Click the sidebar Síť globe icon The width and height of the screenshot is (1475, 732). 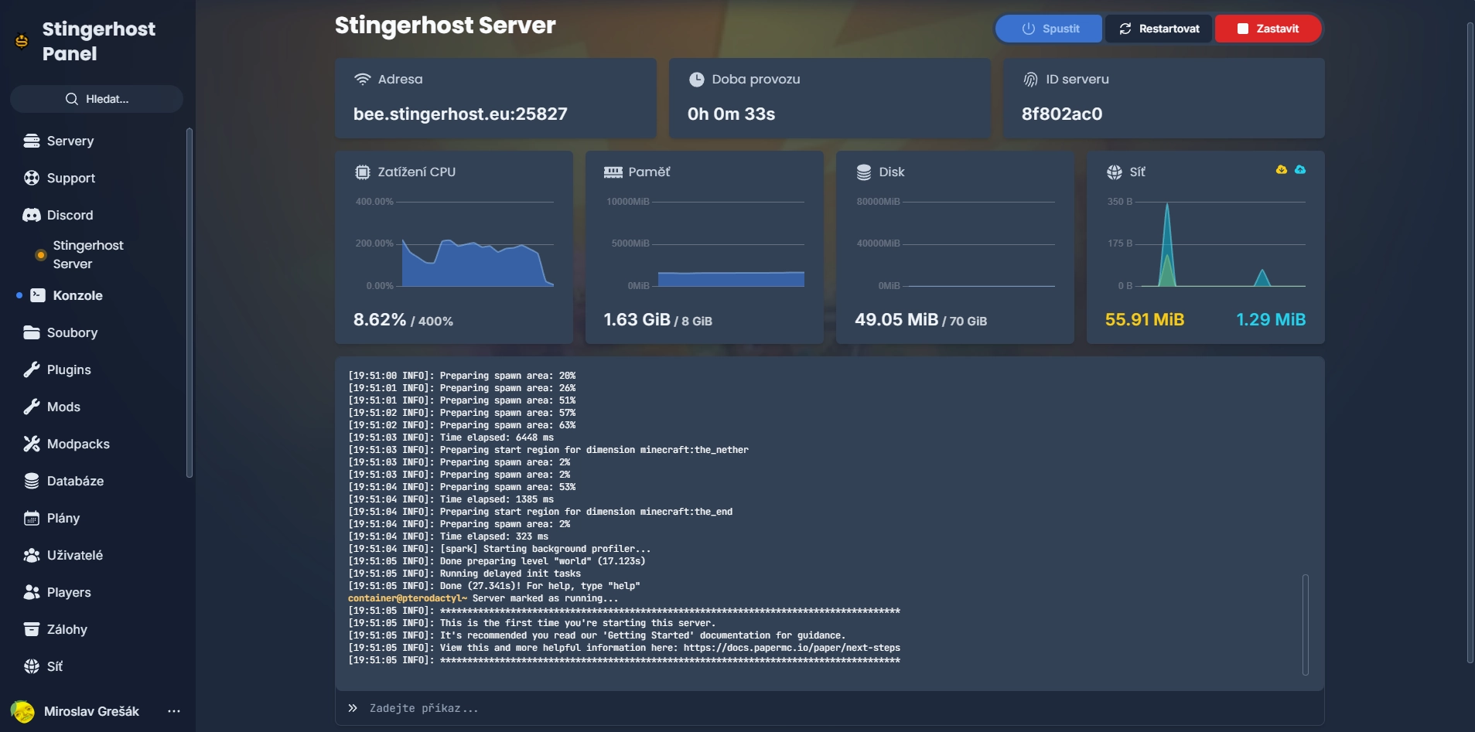(32, 666)
